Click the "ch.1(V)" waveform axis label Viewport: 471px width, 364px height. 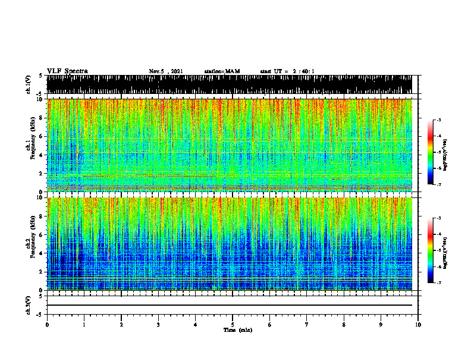coord(28,84)
